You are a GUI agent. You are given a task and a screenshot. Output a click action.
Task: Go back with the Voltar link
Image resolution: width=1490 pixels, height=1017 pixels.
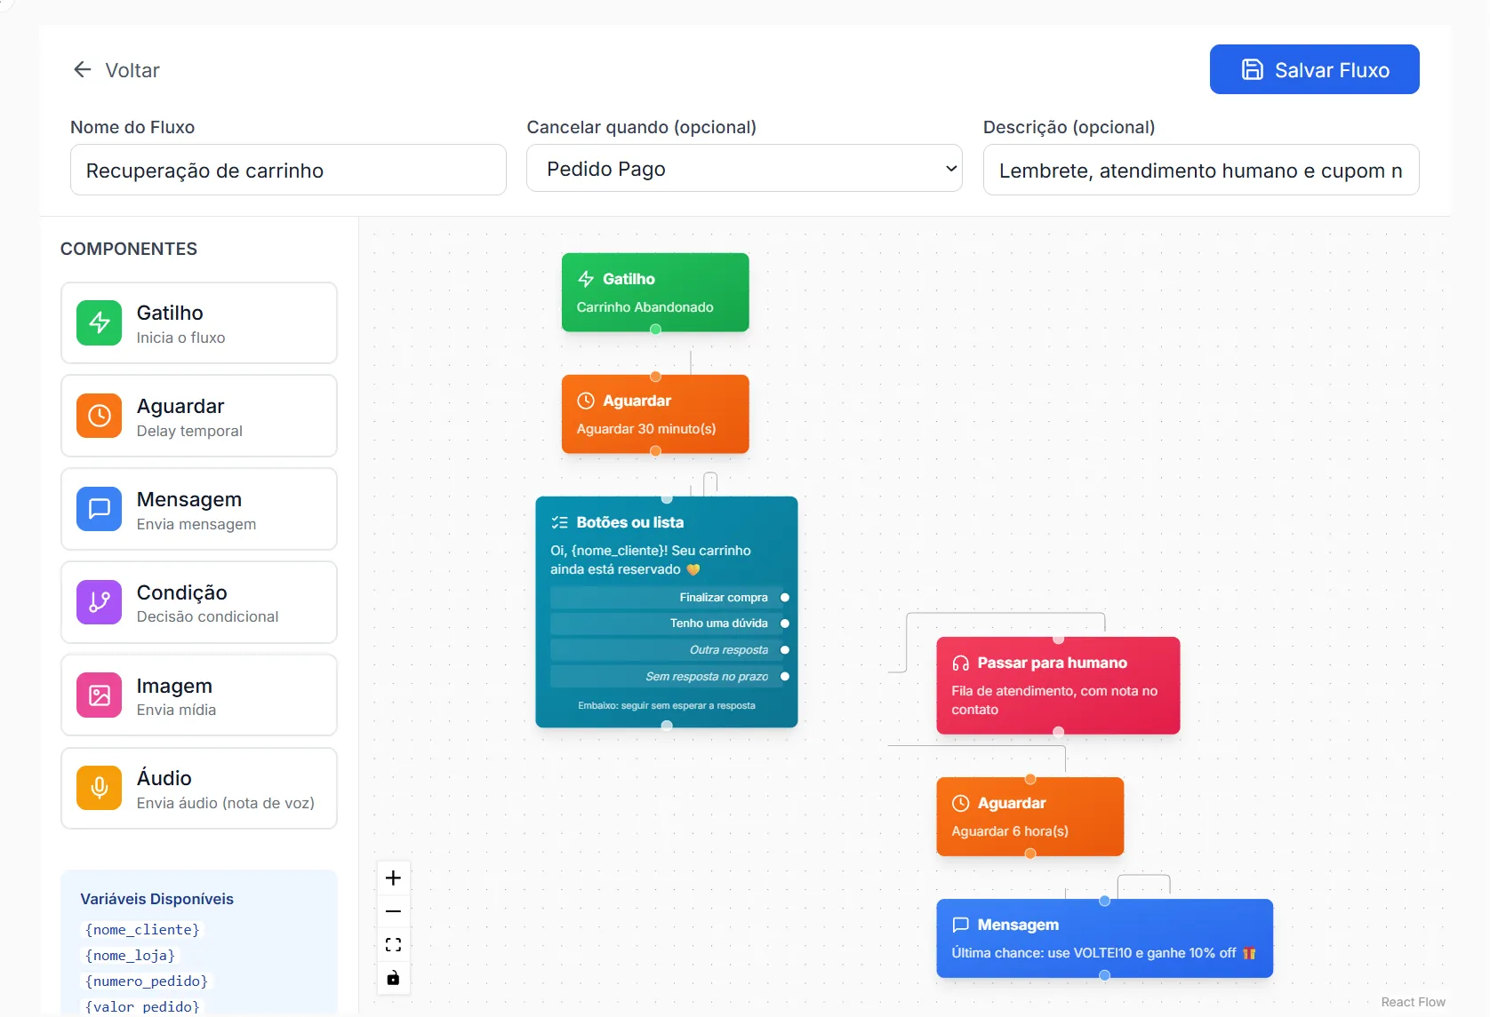point(116,70)
